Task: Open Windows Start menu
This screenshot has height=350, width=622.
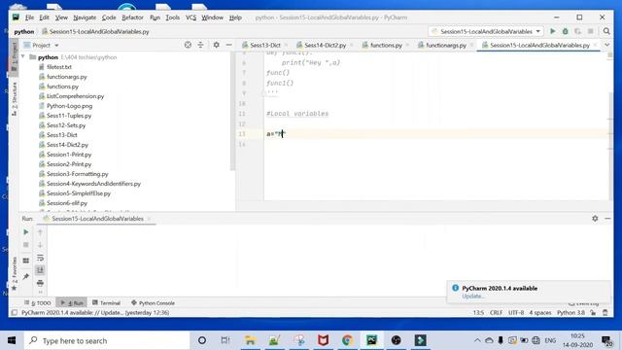Action: click(x=12, y=340)
